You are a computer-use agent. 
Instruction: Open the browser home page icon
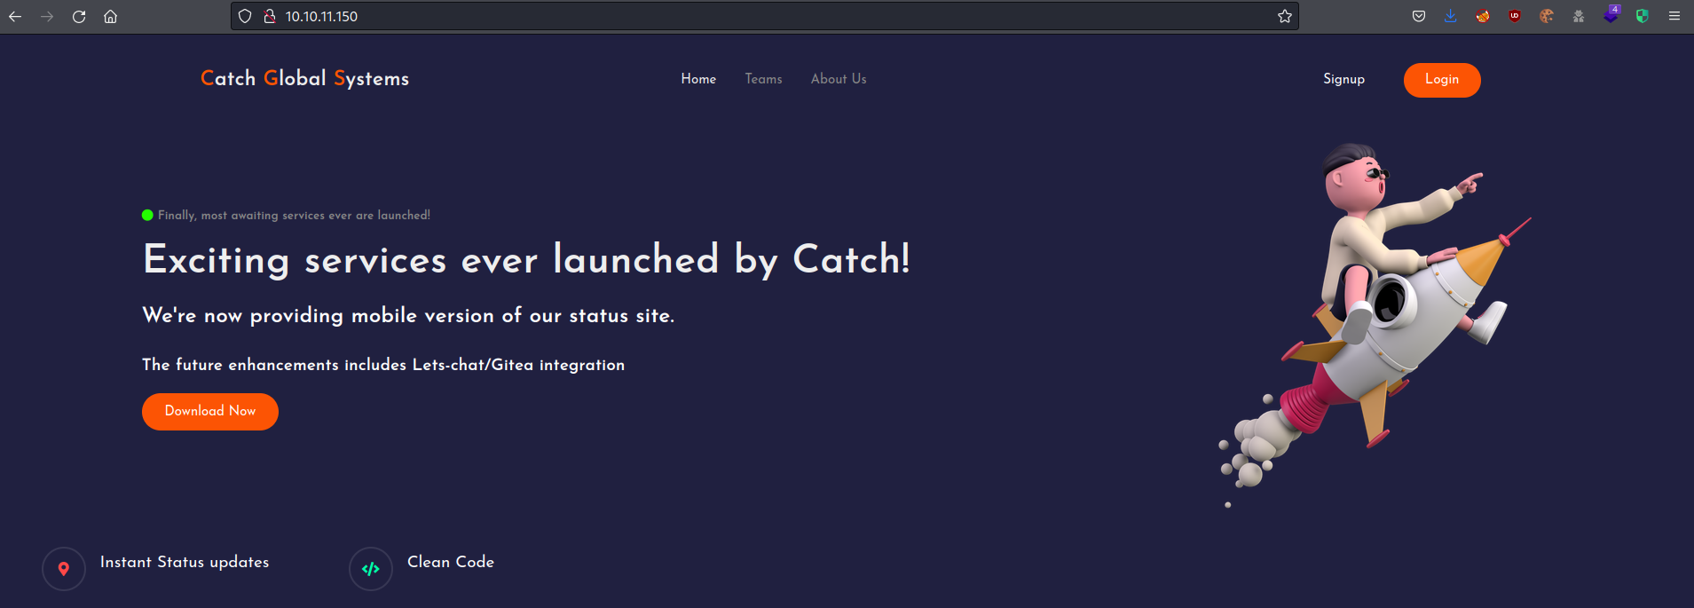pyautogui.click(x=111, y=16)
